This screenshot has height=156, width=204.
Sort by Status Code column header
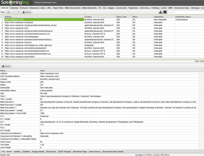pos(123,16)
